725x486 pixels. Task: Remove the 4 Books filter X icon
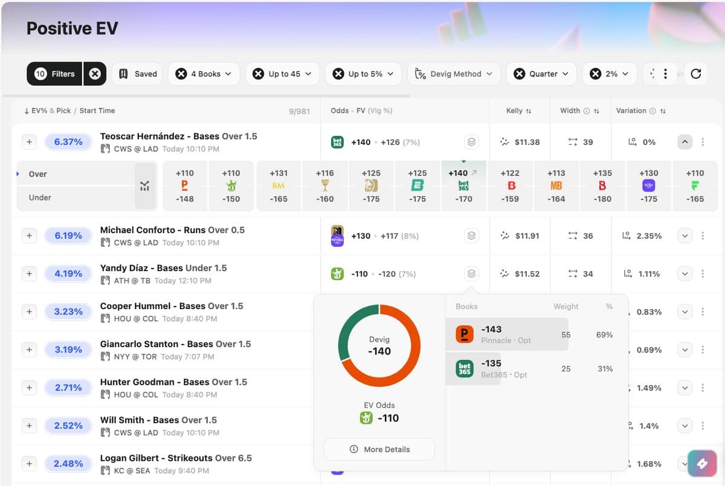point(181,74)
